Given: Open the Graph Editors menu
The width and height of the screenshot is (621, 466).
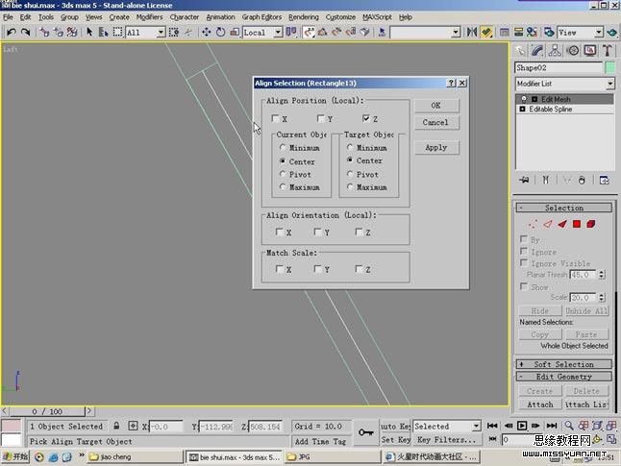Looking at the screenshot, I should pyautogui.click(x=261, y=17).
